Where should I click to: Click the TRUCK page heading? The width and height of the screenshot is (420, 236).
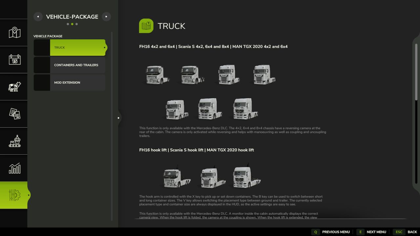[171, 26]
